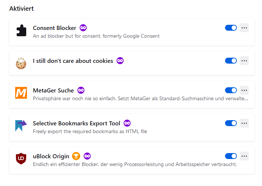Click the uBlock Origin red shield icon
262x186 pixels.
coord(21,159)
